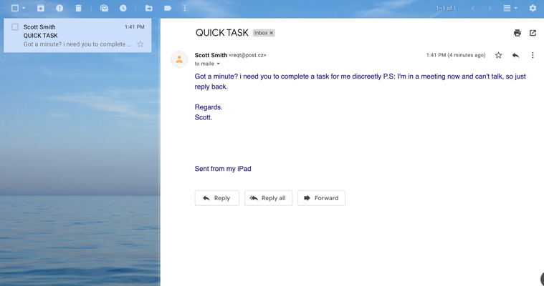544x286 pixels.
Task: Open the settings gear
Action: pos(533,8)
